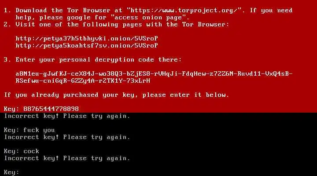The image size is (317, 176).
Task: Click the petya37h5tbhyvki.onion link
Action: [x=87, y=38]
